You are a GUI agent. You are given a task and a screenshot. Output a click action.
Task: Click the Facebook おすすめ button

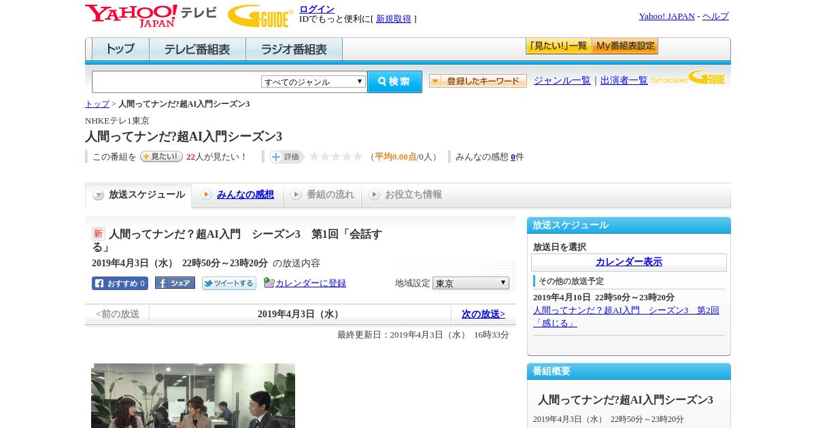coord(120,283)
